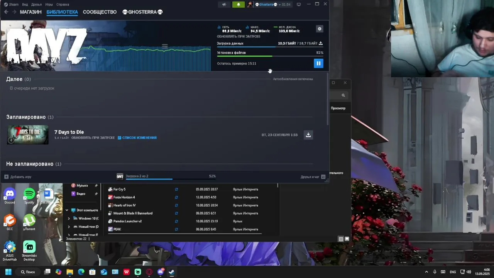The image size is (494, 278).
Task: Click Просмотр in the Explorer window
Action: pyautogui.click(x=338, y=108)
